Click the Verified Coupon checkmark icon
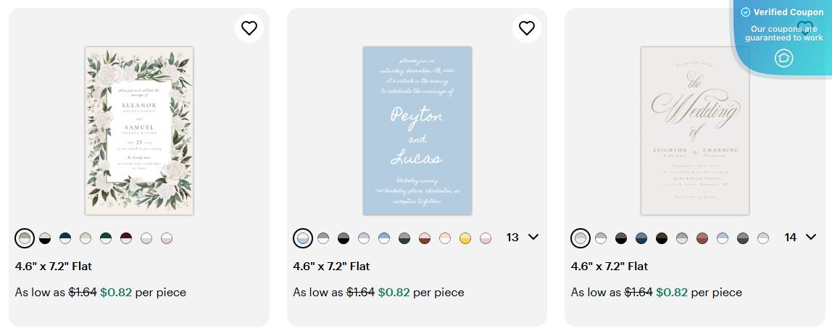The image size is (832, 331). click(x=745, y=12)
